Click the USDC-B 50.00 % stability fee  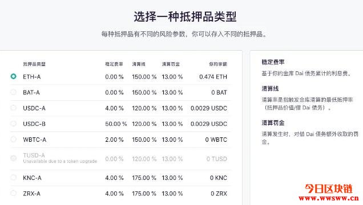(x=116, y=124)
